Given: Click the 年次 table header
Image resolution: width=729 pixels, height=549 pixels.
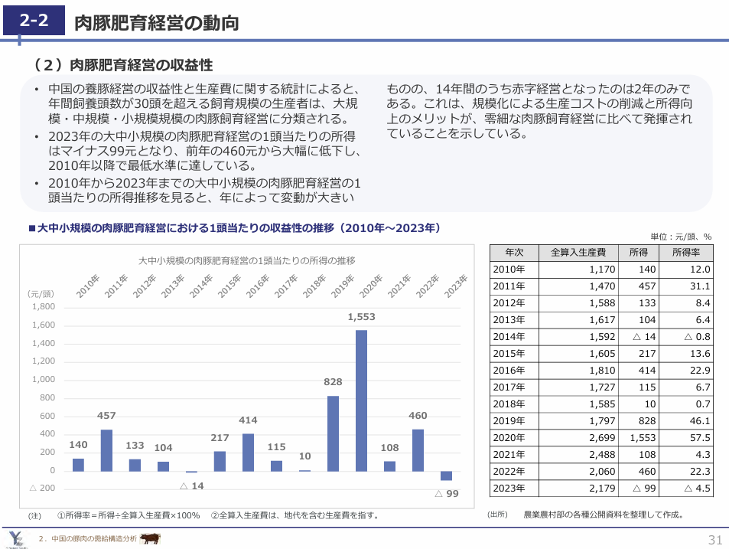Looking at the screenshot, I should pos(514,252).
